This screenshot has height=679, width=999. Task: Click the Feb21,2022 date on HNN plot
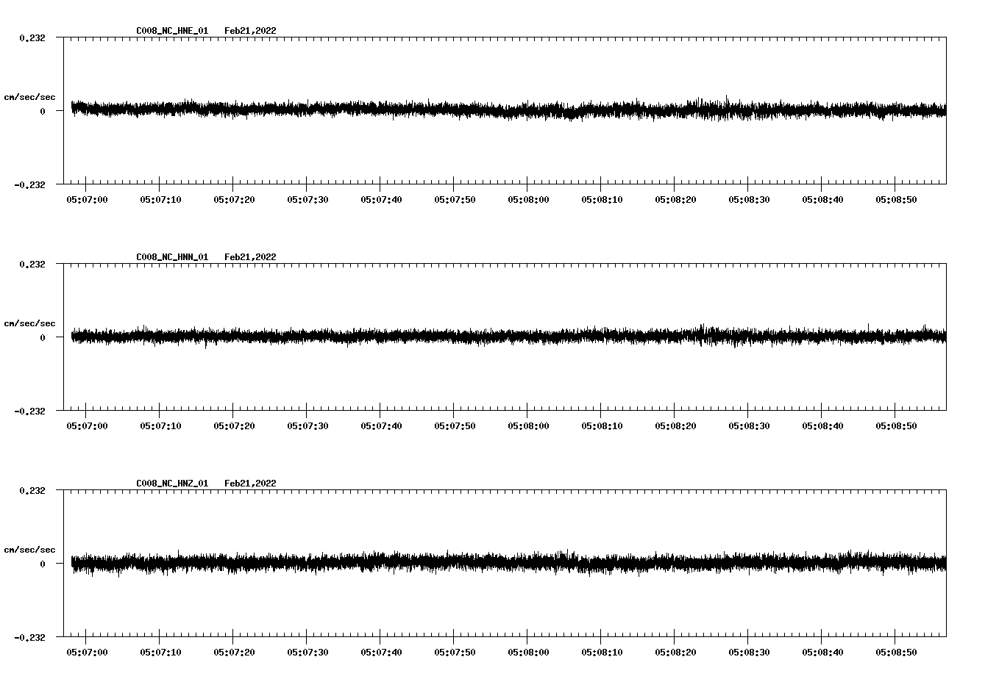coord(250,257)
